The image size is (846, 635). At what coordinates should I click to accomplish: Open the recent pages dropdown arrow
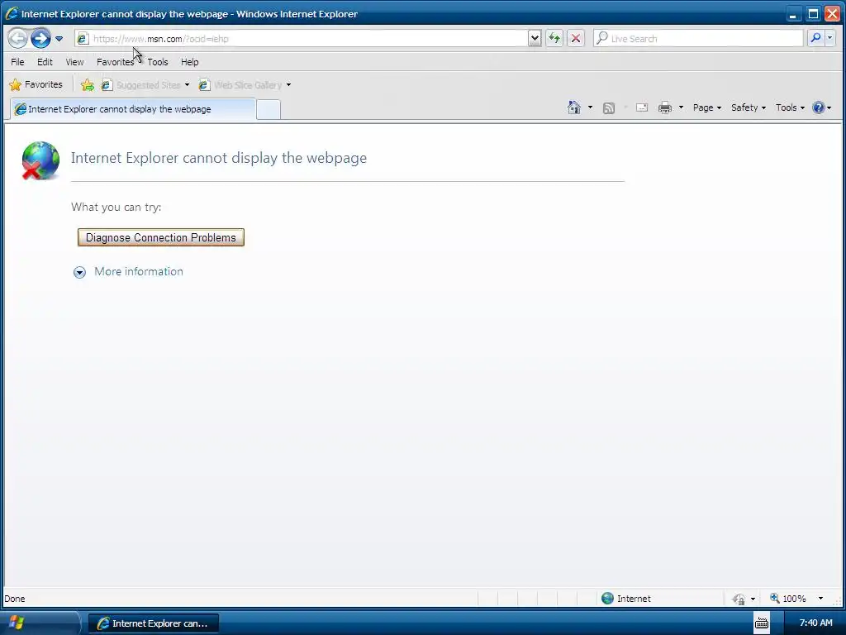59,39
